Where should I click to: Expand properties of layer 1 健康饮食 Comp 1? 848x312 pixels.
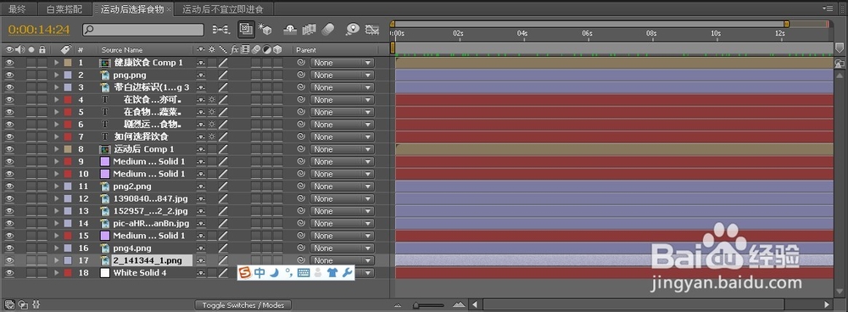click(x=56, y=63)
